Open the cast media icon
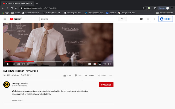 155,8
